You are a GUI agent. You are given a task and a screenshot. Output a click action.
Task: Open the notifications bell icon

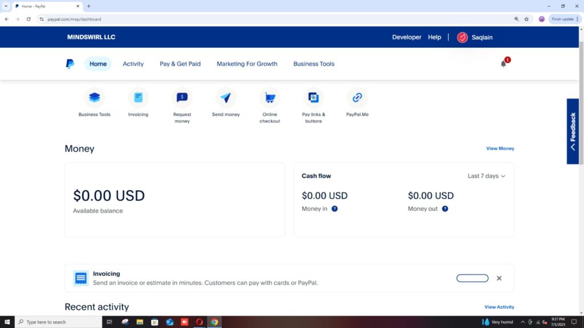pyautogui.click(x=504, y=64)
